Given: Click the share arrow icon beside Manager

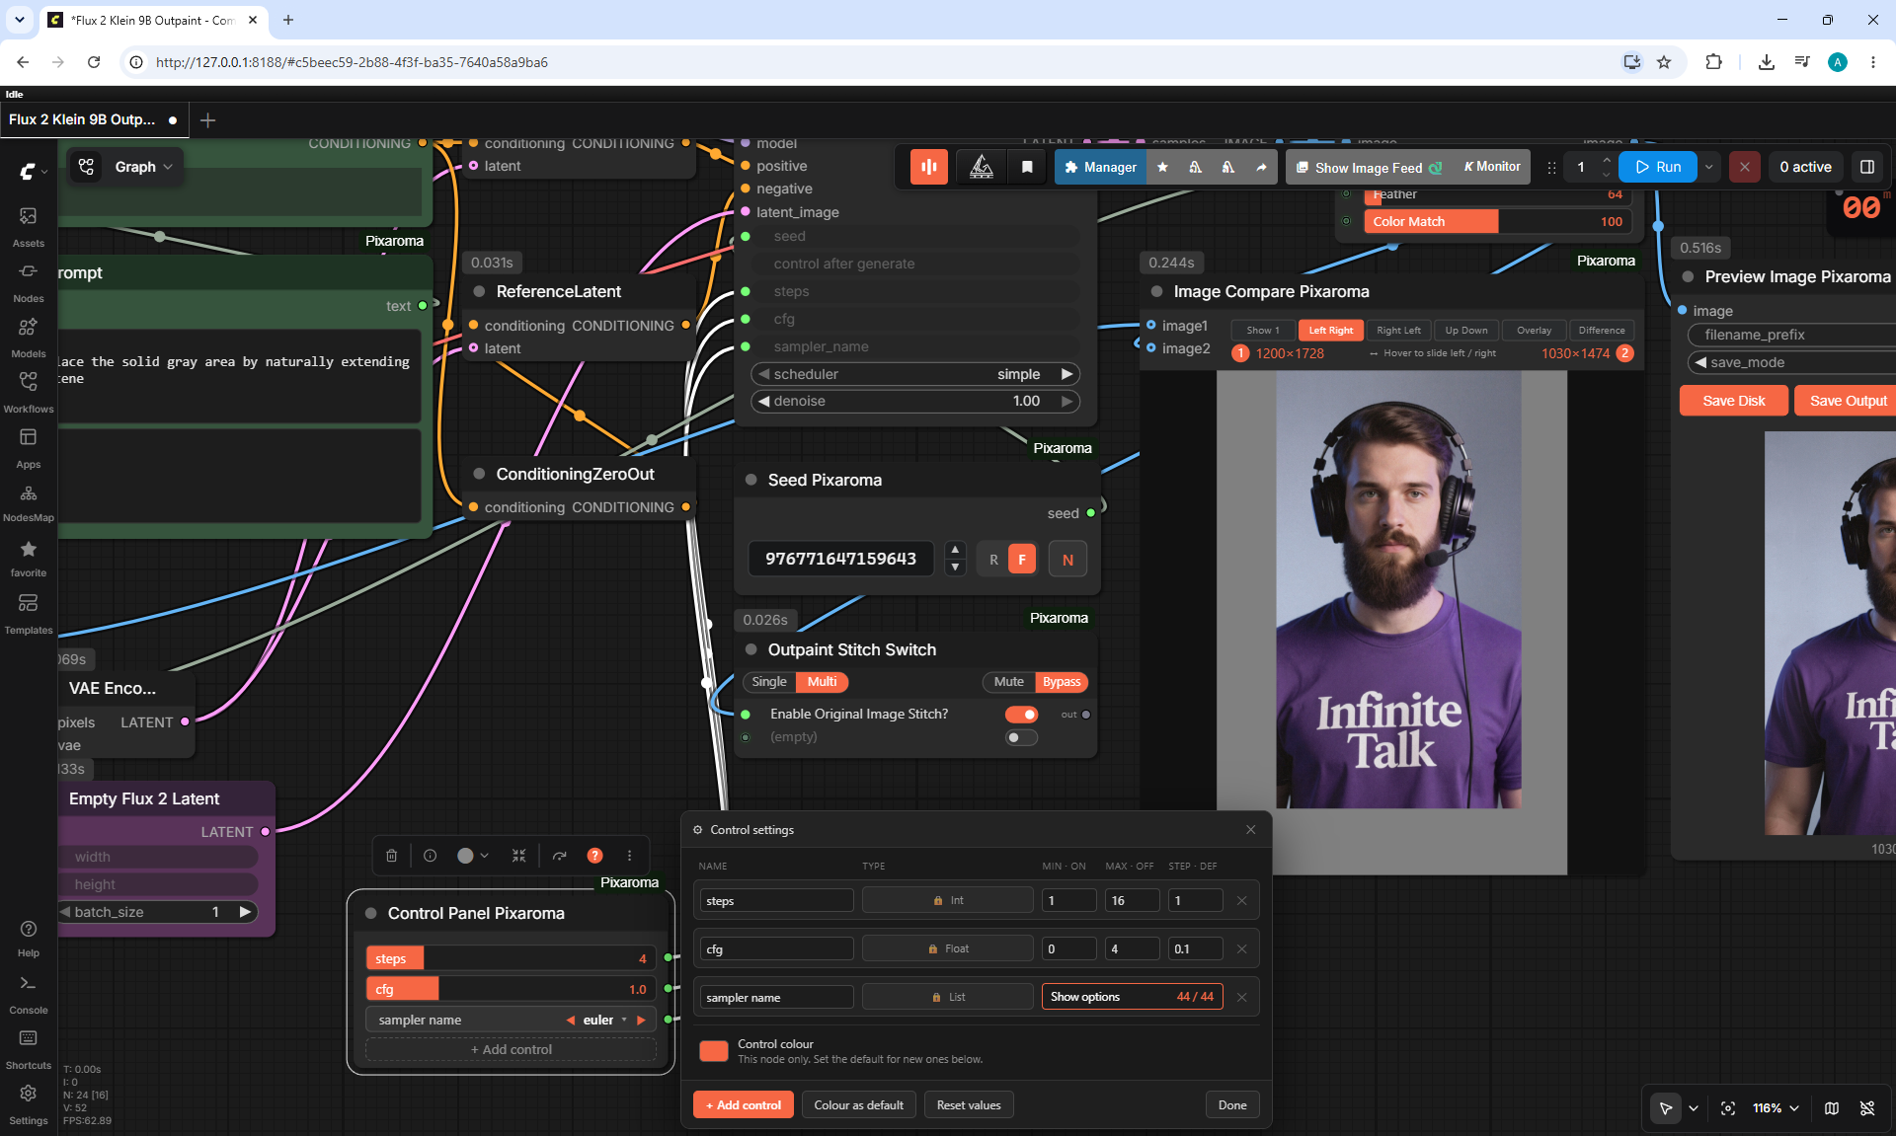Looking at the screenshot, I should [x=1261, y=167].
